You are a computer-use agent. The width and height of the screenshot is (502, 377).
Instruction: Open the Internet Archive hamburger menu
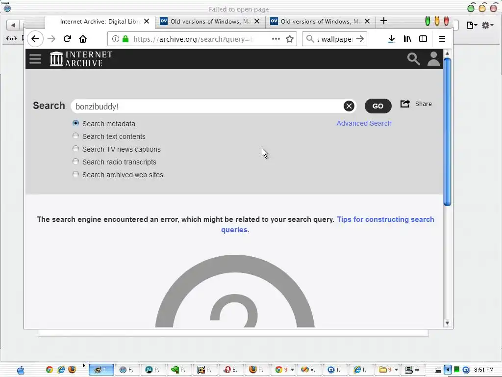[x=35, y=59]
